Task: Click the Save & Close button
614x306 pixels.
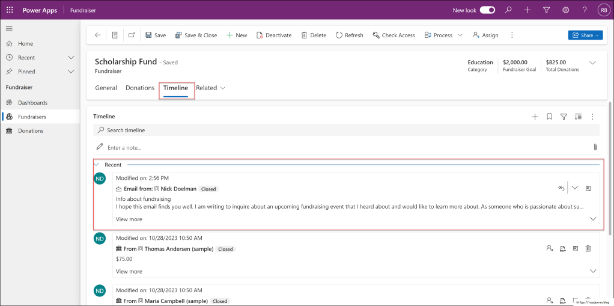Action: [x=196, y=35]
